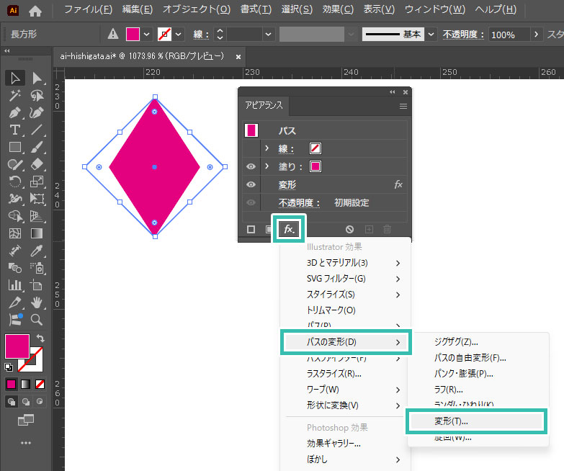Swap fill and stroke arrows icon
The width and height of the screenshot is (564, 471).
40,338
